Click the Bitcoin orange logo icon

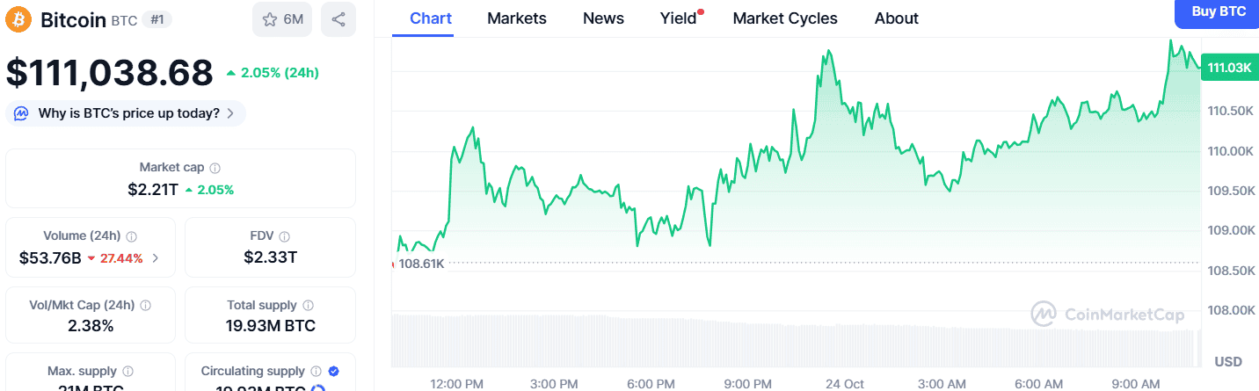18,18
